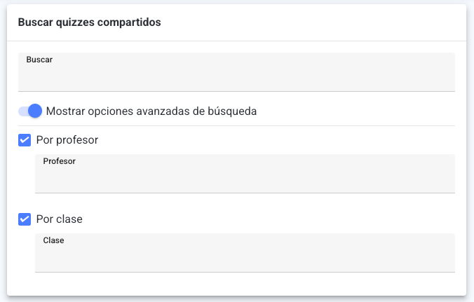Click empty card space below Clase field
This screenshot has height=302, width=474.
pos(236,284)
